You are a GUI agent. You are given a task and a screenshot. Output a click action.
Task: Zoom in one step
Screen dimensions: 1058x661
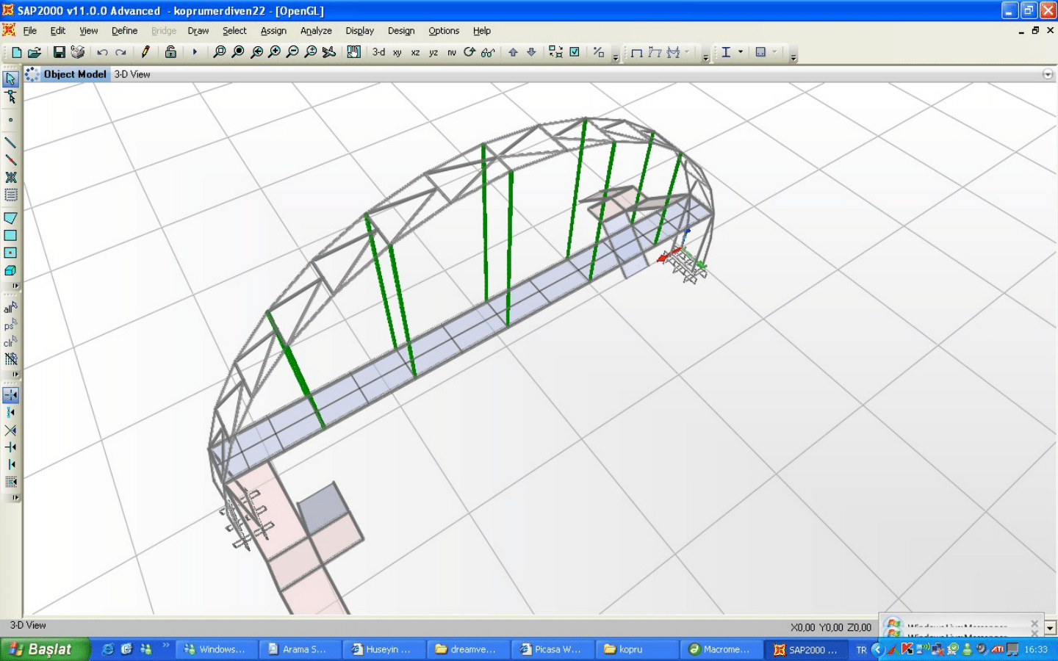point(274,52)
